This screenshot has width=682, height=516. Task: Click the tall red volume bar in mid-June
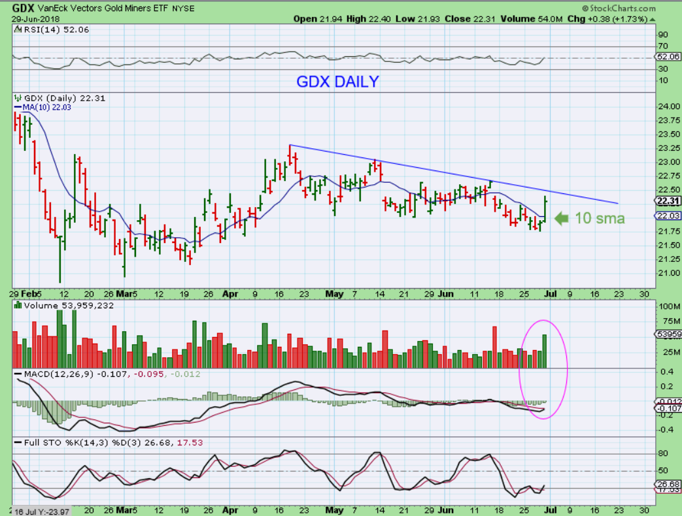tap(494, 347)
